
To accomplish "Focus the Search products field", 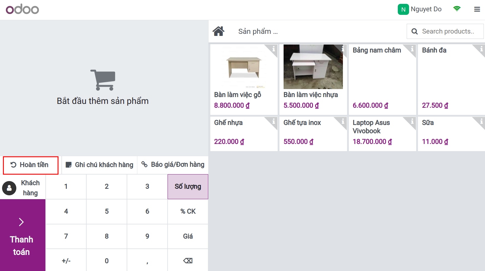I will click(448, 31).
